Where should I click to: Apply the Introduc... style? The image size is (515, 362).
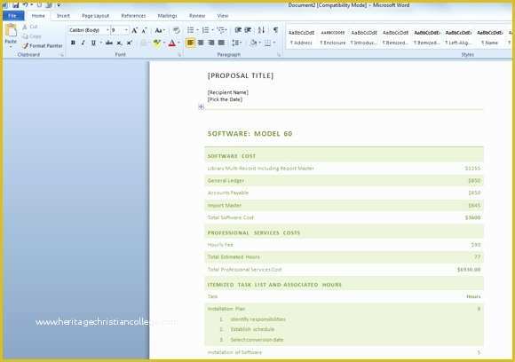point(364,37)
